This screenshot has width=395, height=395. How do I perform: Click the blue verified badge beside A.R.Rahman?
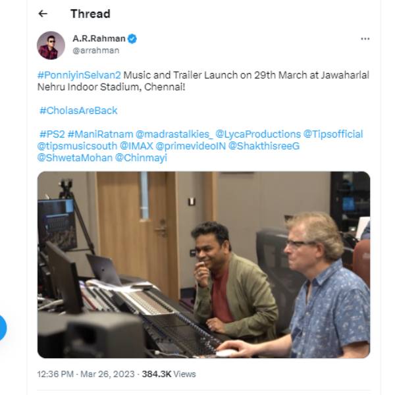point(132,39)
